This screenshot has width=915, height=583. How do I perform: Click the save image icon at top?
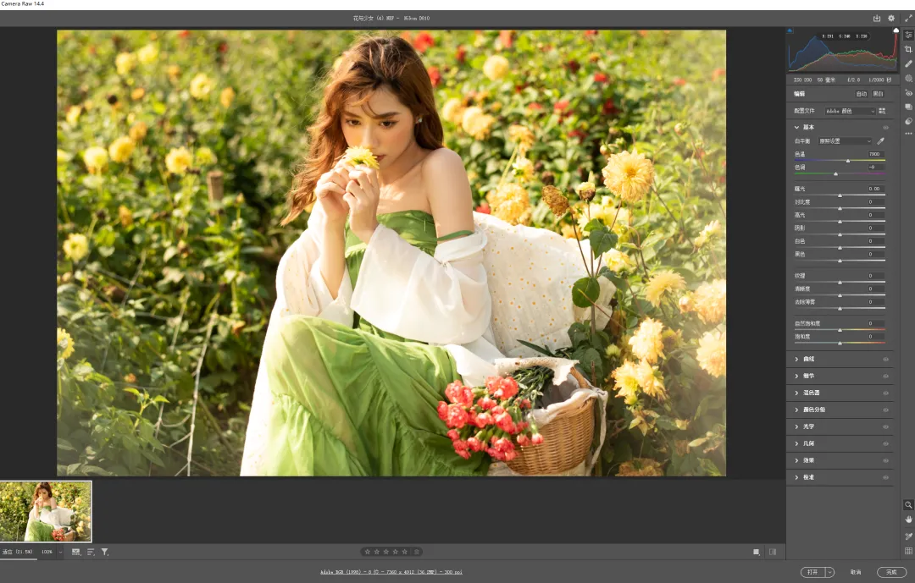(x=877, y=18)
